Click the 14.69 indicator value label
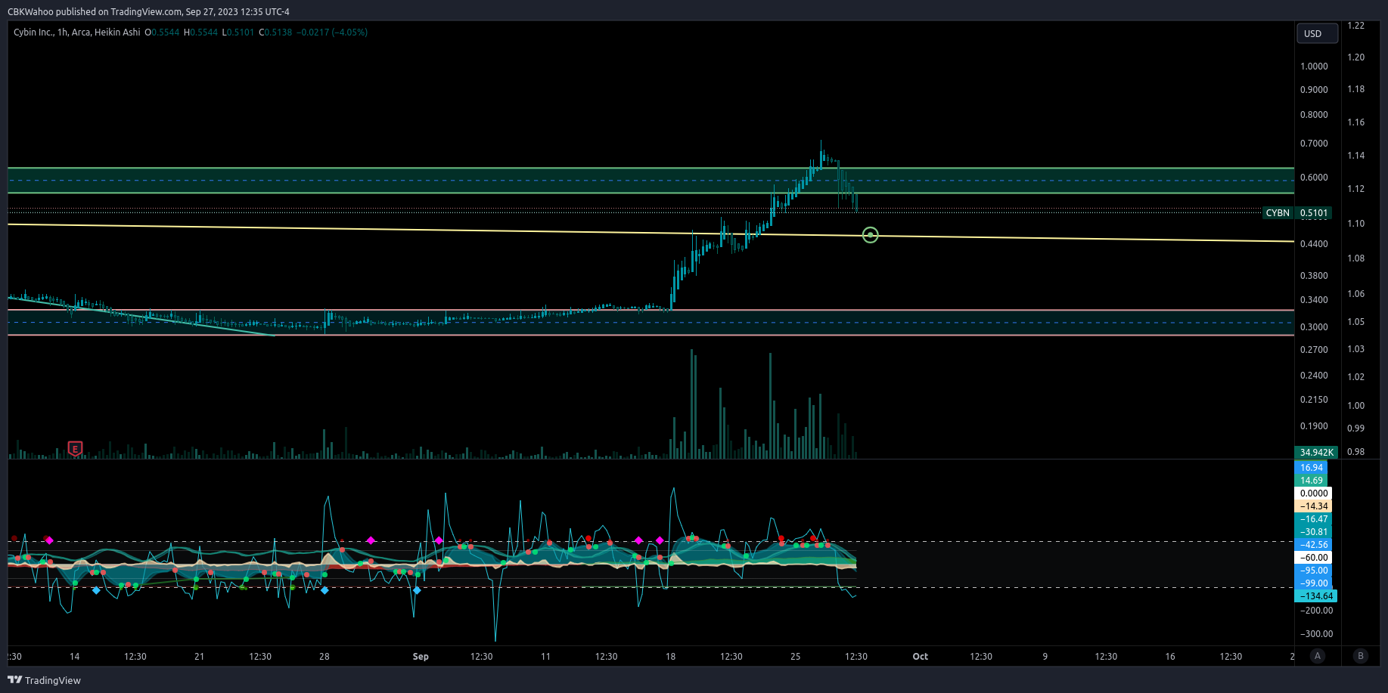The width and height of the screenshot is (1388, 693). 1312,481
